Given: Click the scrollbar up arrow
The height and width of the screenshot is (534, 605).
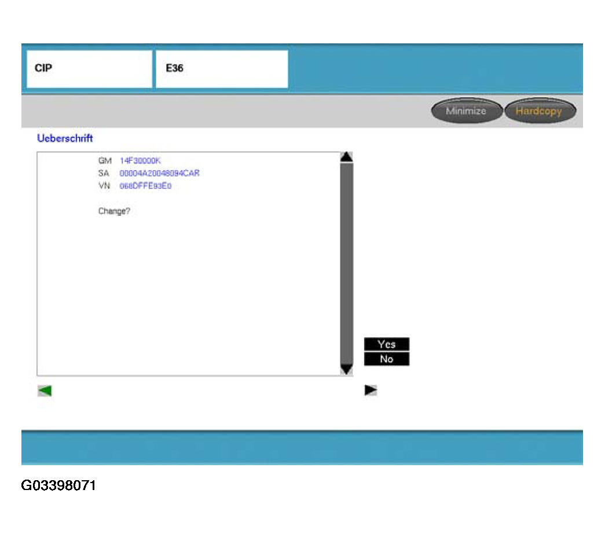Looking at the screenshot, I should tap(346, 157).
